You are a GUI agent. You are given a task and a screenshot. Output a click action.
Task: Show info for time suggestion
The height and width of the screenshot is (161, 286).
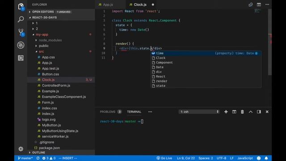tap(256, 53)
